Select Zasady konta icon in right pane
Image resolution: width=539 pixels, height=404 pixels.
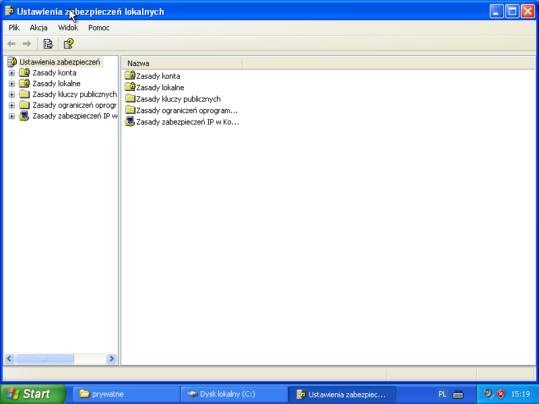(x=130, y=76)
